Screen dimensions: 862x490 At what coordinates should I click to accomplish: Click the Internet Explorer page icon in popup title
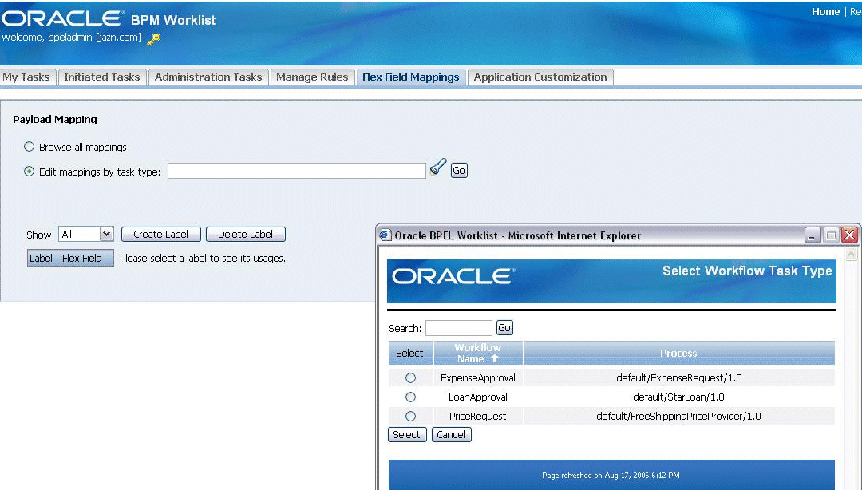tap(386, 235)
